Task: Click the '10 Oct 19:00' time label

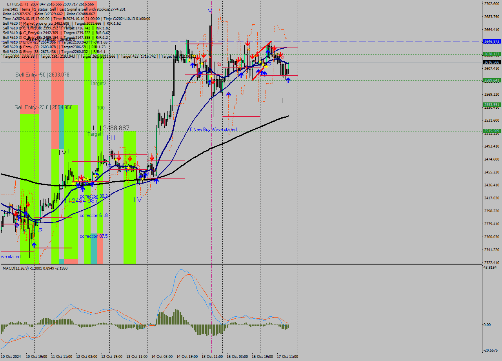Action: click(36, 357)
